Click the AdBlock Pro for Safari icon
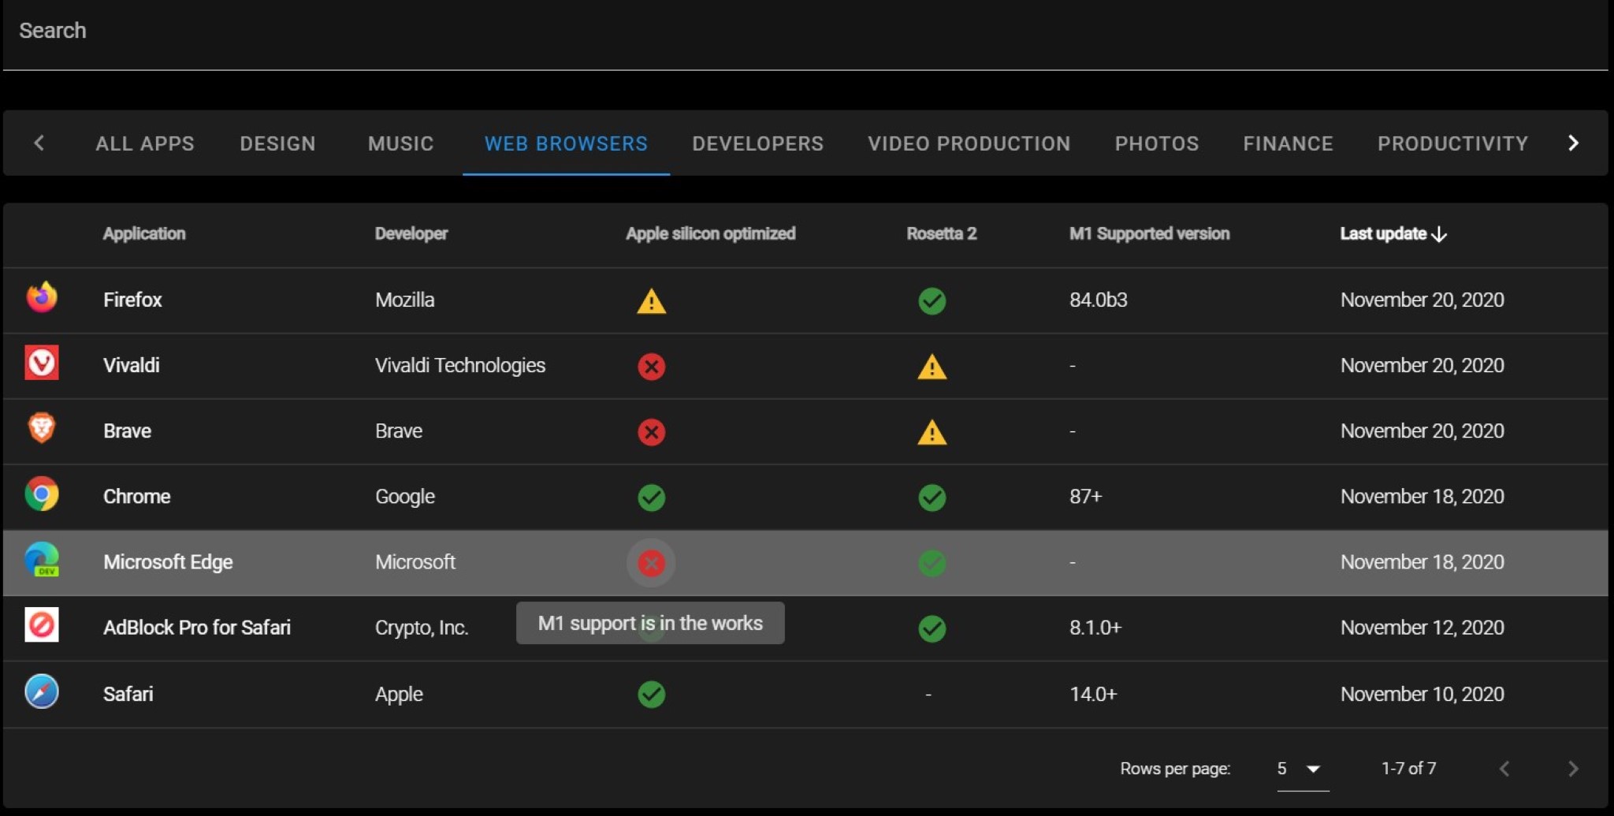Image resolution: width=1614 pixels, height=816 pixels. click(42, 625)
